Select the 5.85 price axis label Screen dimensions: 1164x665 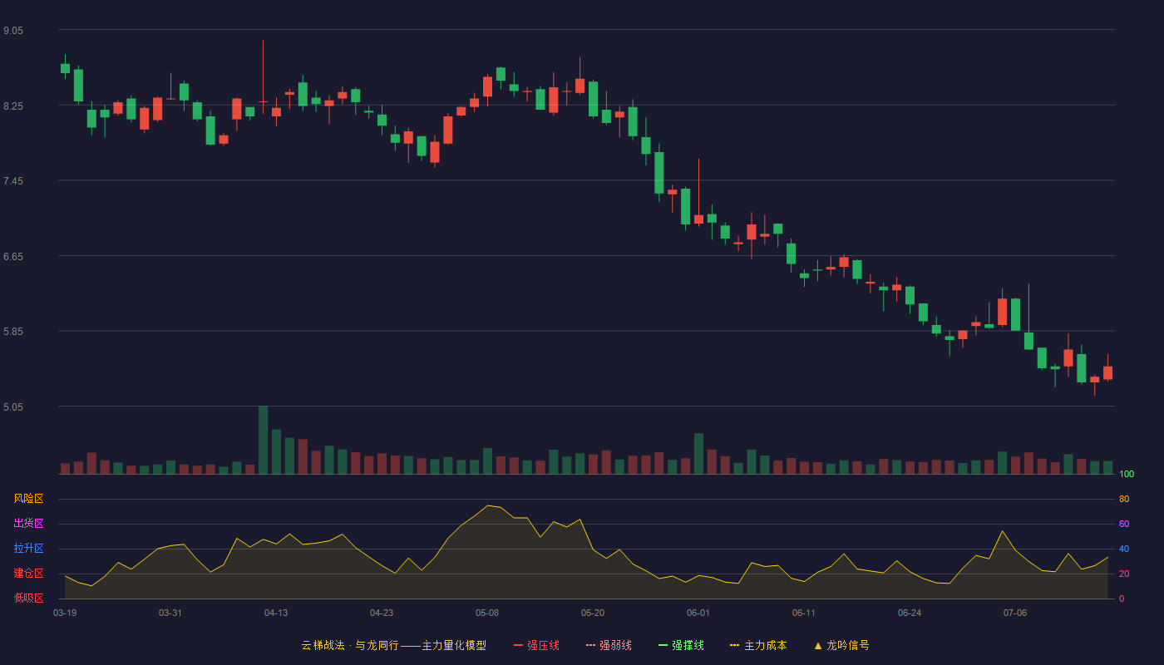(x=13, y=332)
